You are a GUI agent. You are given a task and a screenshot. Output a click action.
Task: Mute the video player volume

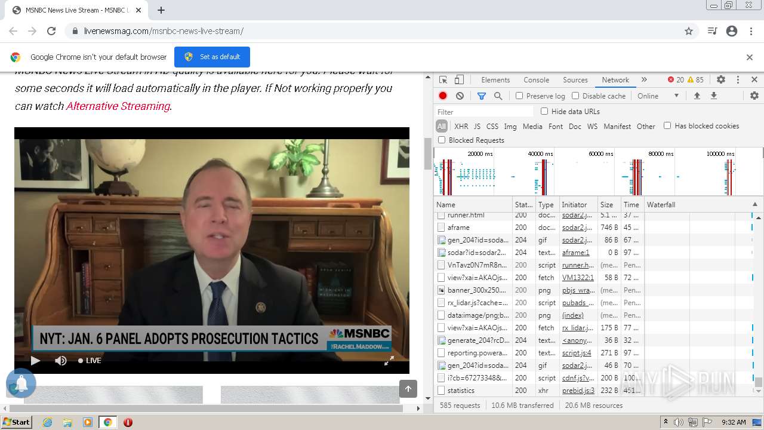[61, 360]
